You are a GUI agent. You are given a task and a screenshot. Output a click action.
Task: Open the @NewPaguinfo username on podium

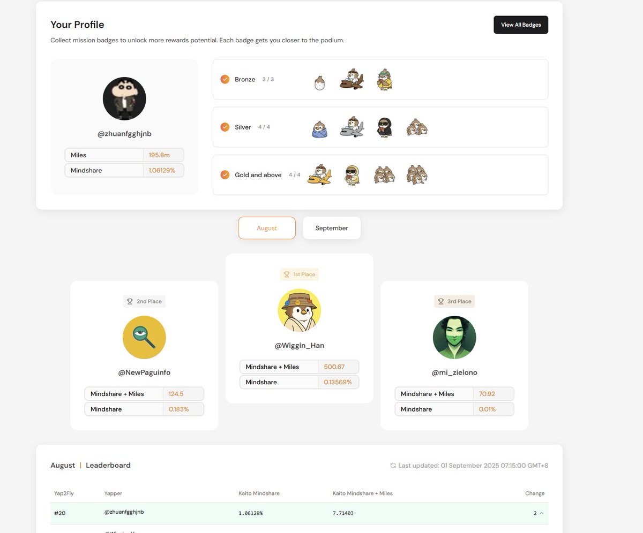(144, 372)
